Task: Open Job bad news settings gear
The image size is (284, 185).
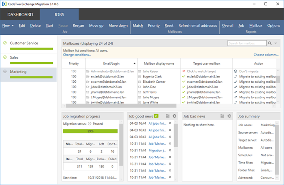Action: click(x=229, y=116)
